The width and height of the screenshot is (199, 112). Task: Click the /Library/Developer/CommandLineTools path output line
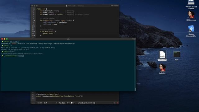[x=22, y=54]
